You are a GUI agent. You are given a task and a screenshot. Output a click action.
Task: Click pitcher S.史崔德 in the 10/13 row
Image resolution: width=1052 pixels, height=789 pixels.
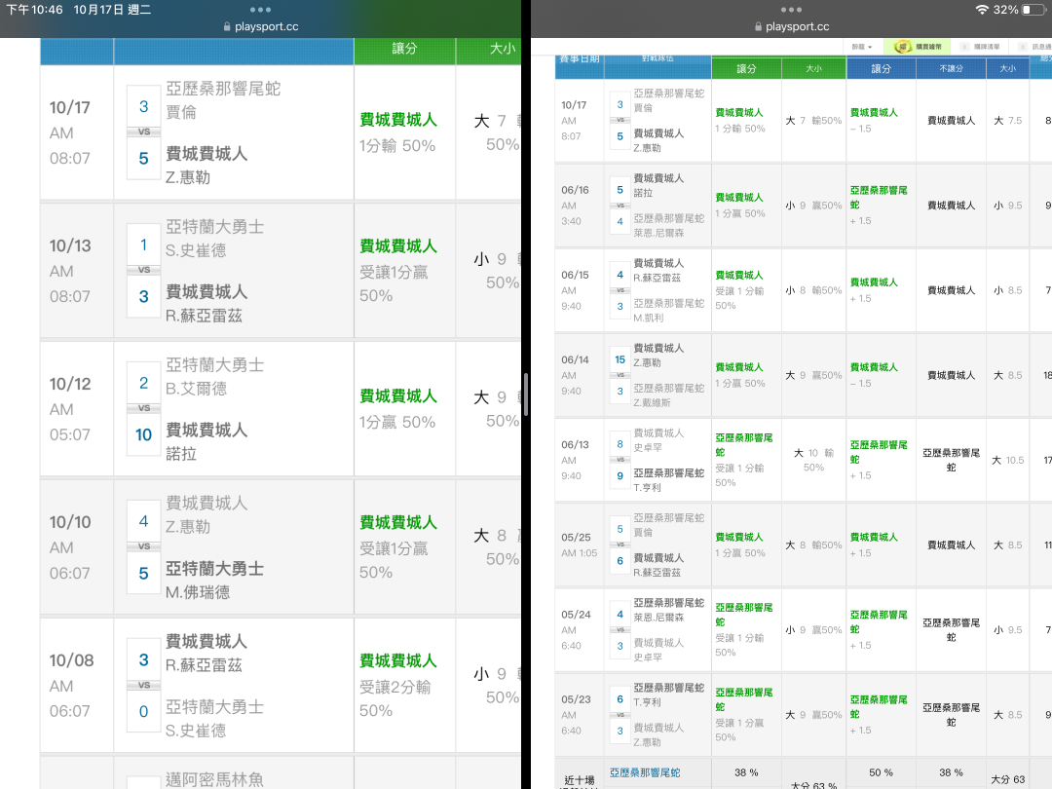195,250
